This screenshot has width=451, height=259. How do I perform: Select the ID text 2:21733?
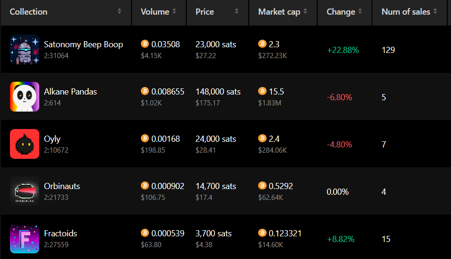point(56,198)
